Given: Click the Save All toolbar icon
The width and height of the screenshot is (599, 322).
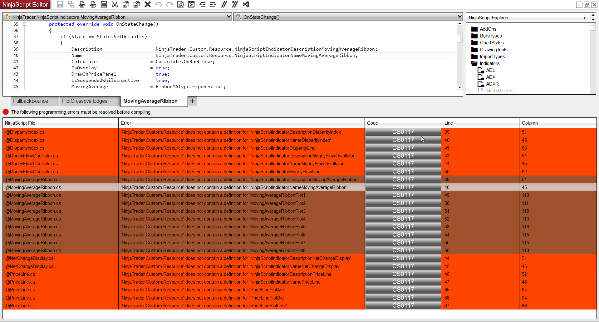Looking at the screenshot, I should [x=71, y=4].
